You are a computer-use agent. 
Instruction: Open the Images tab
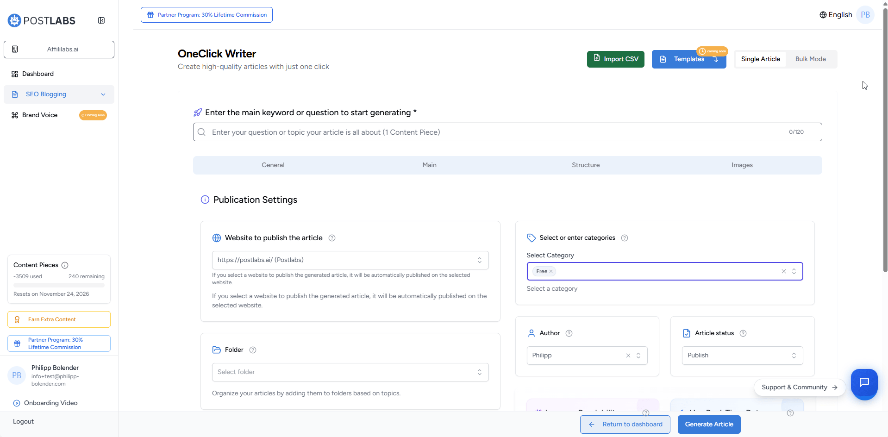click(742, 165)
